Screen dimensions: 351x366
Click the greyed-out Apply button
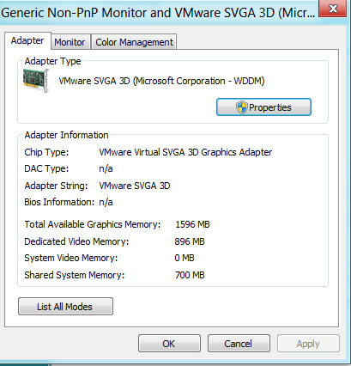(308, 344)
